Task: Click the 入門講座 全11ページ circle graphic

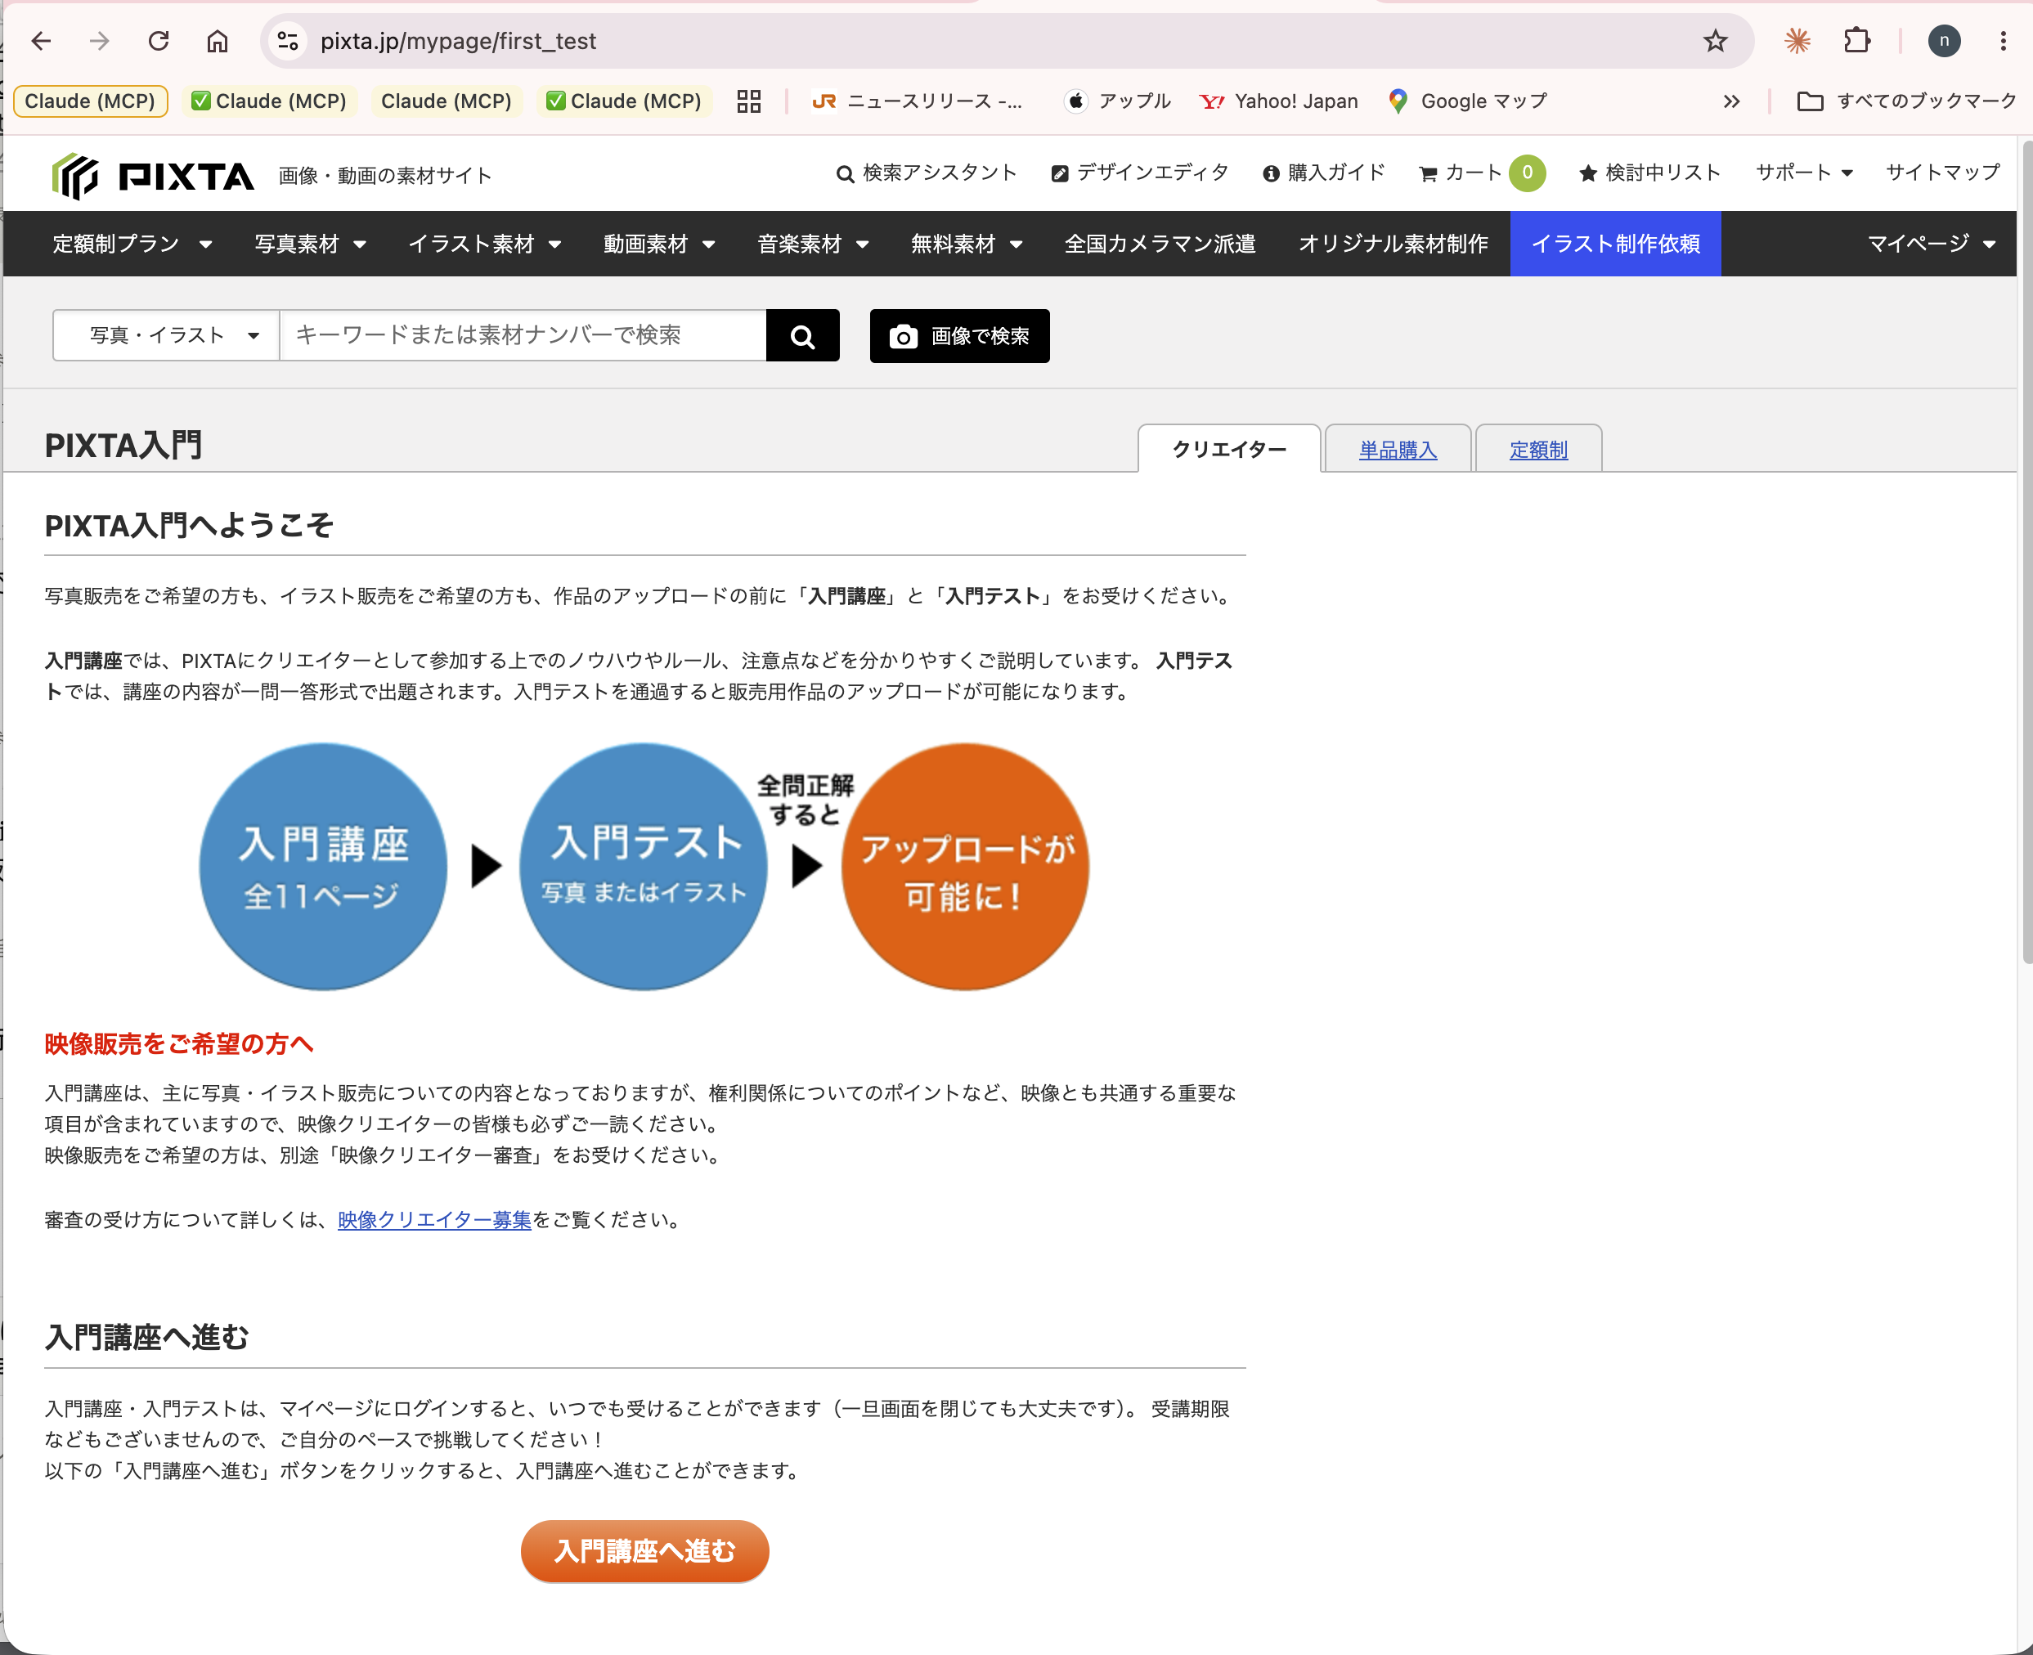Action: tap(323, 867)
